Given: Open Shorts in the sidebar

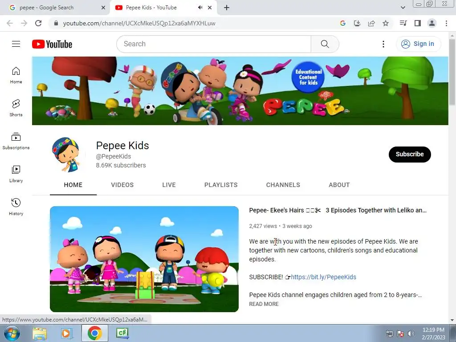Looking at the screenshot, I should coord(16,108).
